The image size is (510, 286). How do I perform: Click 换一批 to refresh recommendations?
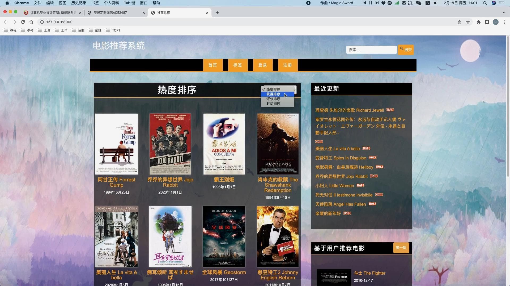[401, 248]
